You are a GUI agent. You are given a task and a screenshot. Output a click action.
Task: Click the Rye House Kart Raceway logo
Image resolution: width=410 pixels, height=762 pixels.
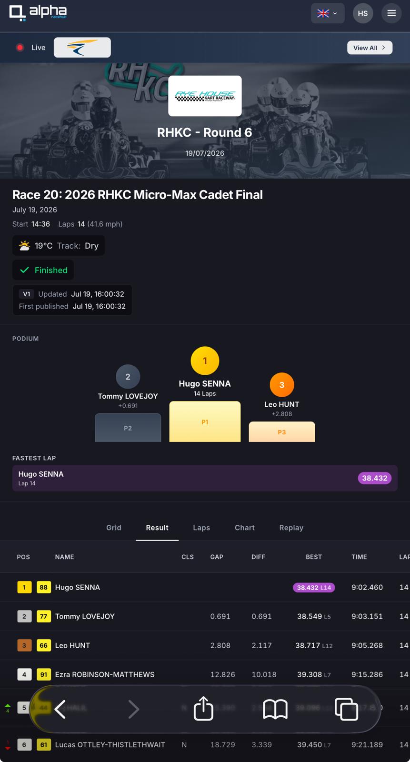205,96
